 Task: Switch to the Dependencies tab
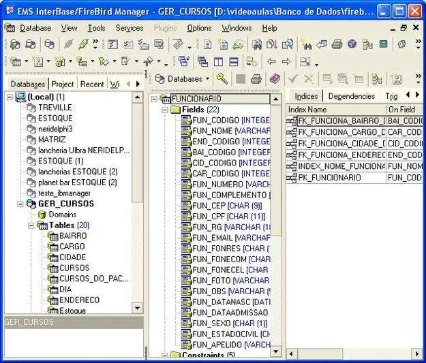351,96
